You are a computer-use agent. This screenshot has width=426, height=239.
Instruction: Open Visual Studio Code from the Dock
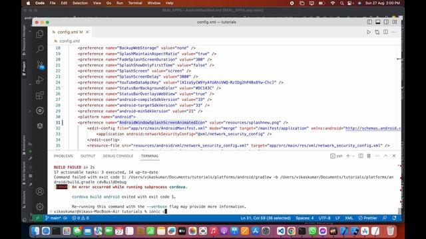coord(281,231)
